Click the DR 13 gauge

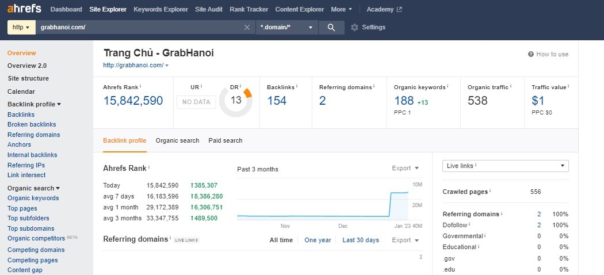[x=236, y=101]
